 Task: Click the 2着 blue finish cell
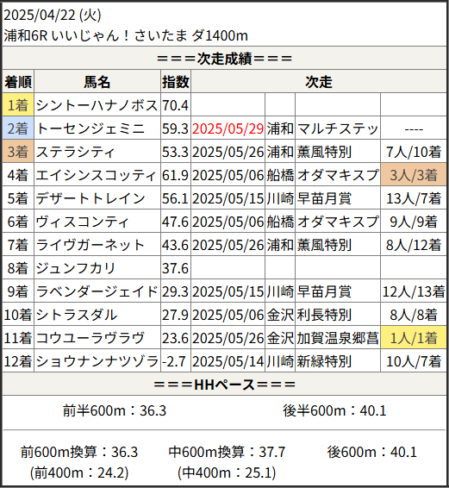coord(18,128)
